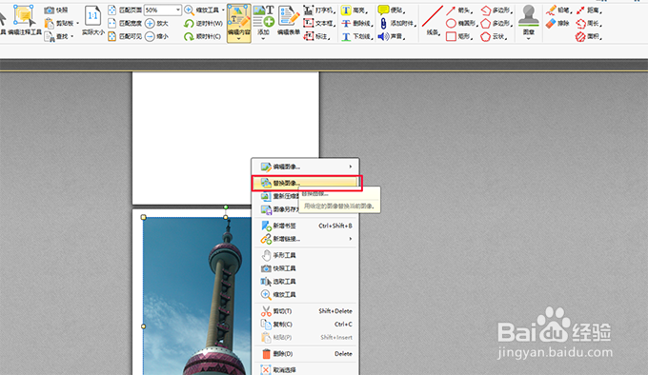Expand the 缩放工具 zoom tool dropdown arrow
The width and height of the screenshot is (648, 375).
pyautogui.click(x=224, y=10)
